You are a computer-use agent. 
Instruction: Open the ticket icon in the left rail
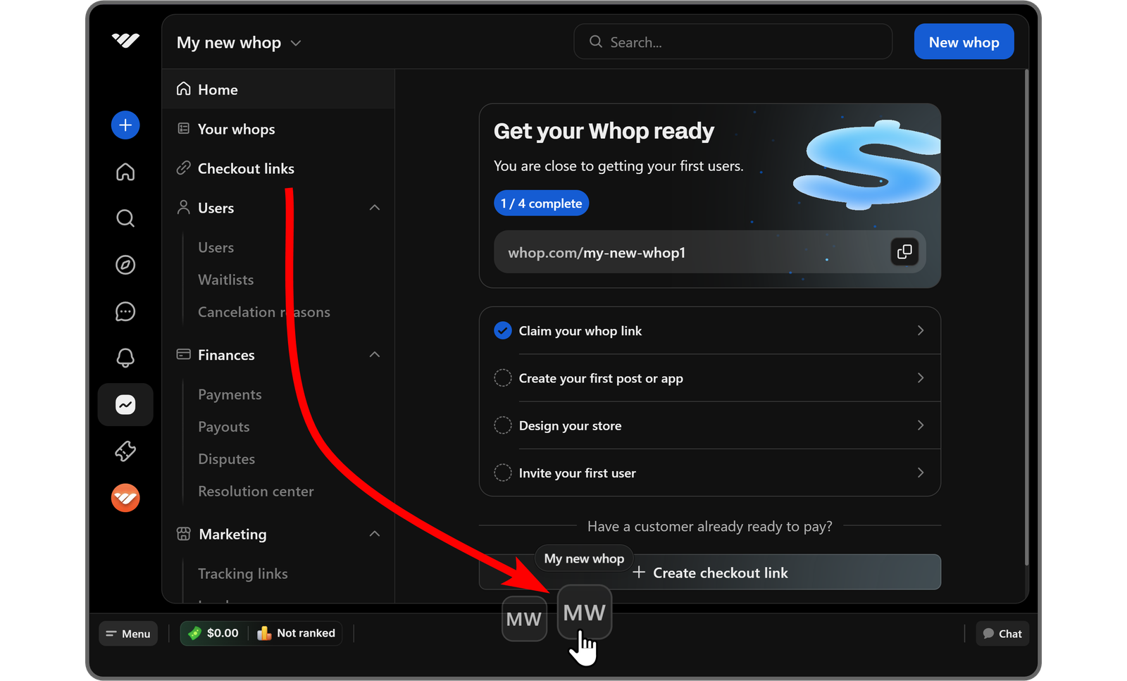125,451
